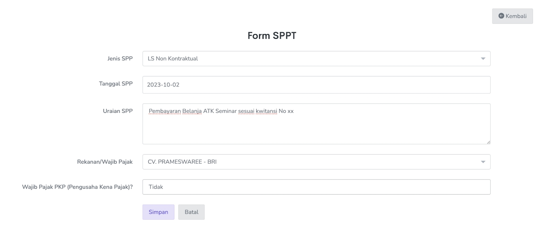Place cursor on the underlined word kwitansi

266,111
